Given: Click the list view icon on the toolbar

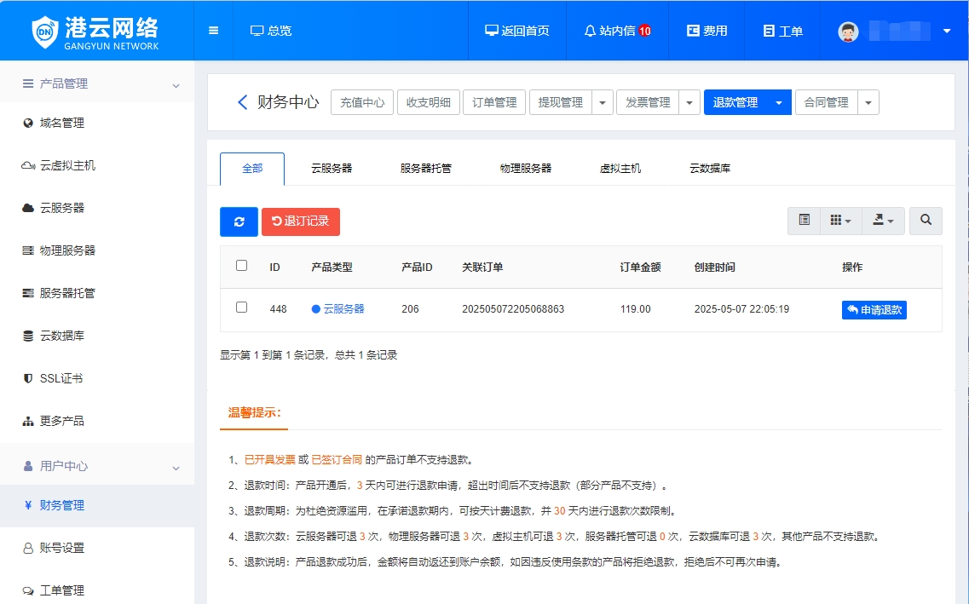Looking at the screenshot, I should pyautogui.click(x=802, y=220).
